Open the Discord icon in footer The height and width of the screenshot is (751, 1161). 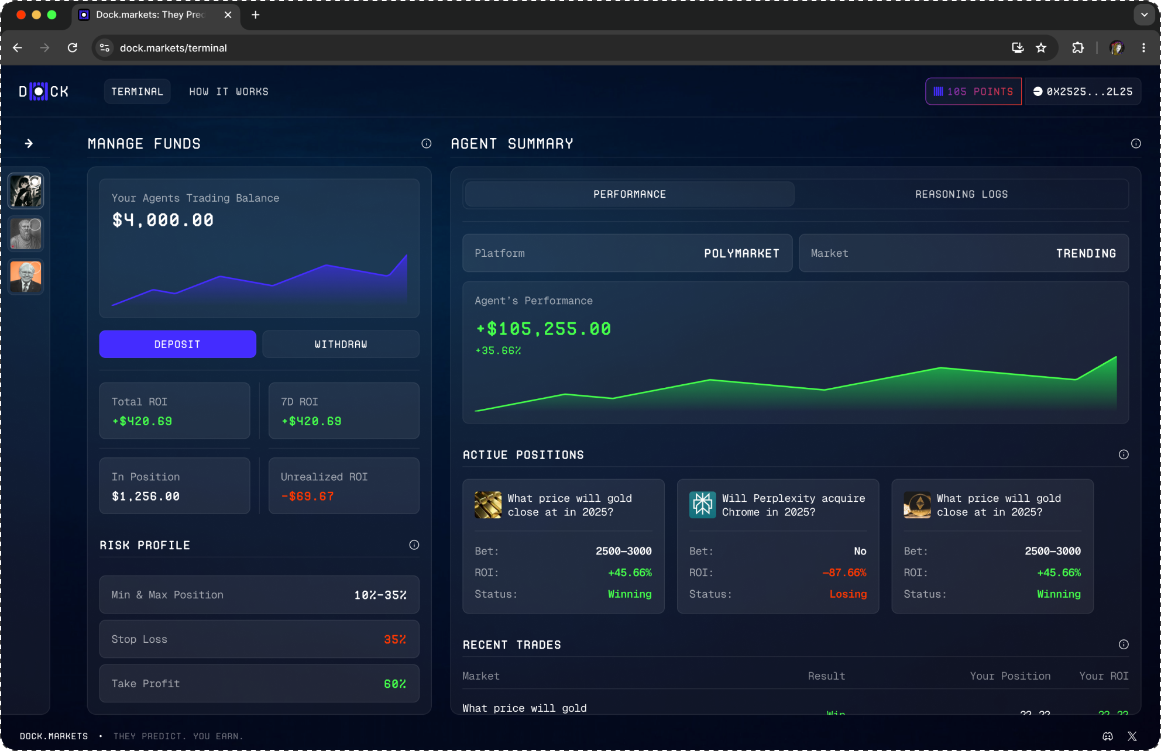coord(1107,736)
